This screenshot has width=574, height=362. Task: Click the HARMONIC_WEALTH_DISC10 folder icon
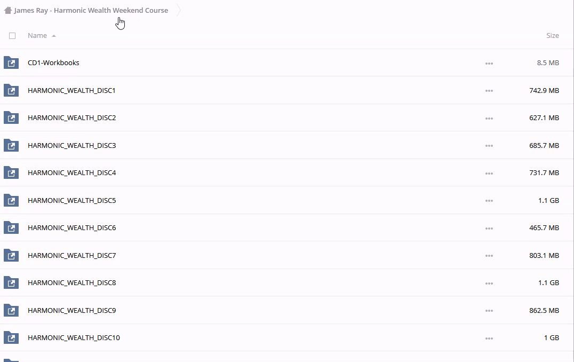click(11, 338)
